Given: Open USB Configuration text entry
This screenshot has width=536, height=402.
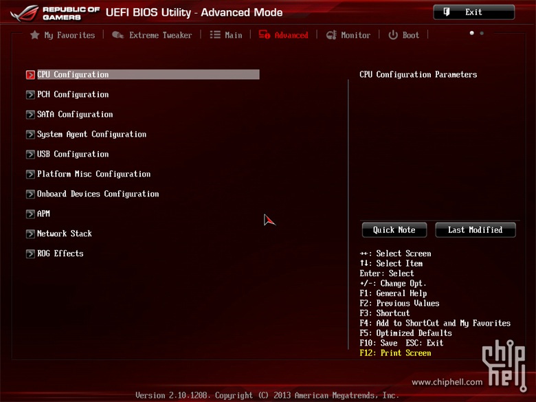Looking at the screenshot, I should (x=73, y=154).
